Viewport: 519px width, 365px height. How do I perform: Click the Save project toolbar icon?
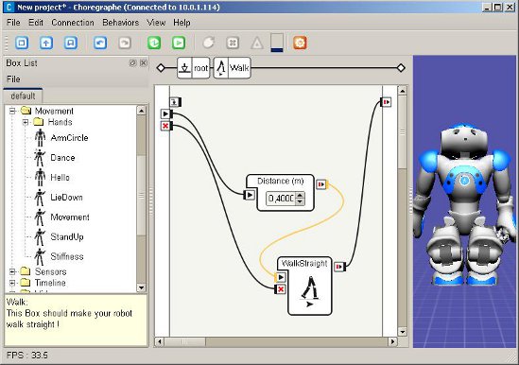[x=71, y=43]
